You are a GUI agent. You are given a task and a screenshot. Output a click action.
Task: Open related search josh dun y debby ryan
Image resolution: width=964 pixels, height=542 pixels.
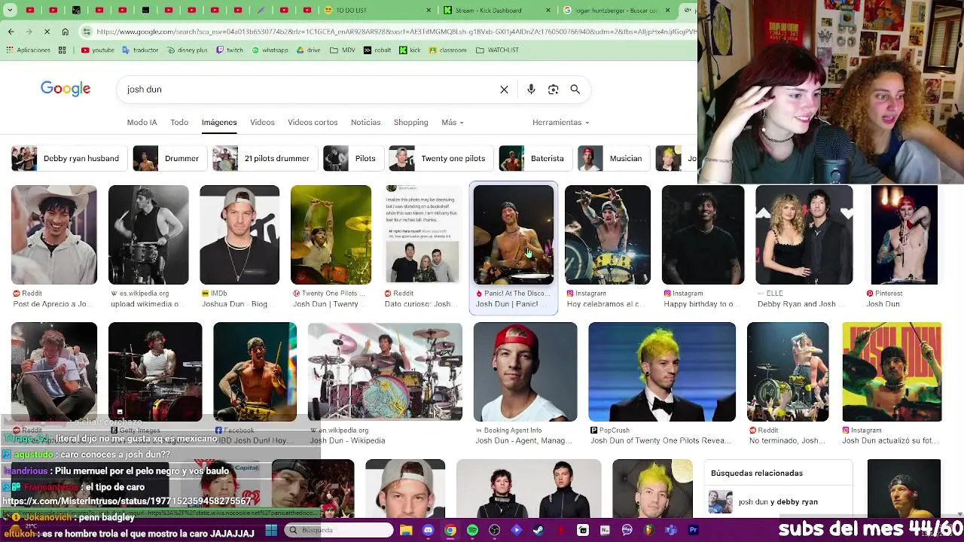click(x=778, y=502)
